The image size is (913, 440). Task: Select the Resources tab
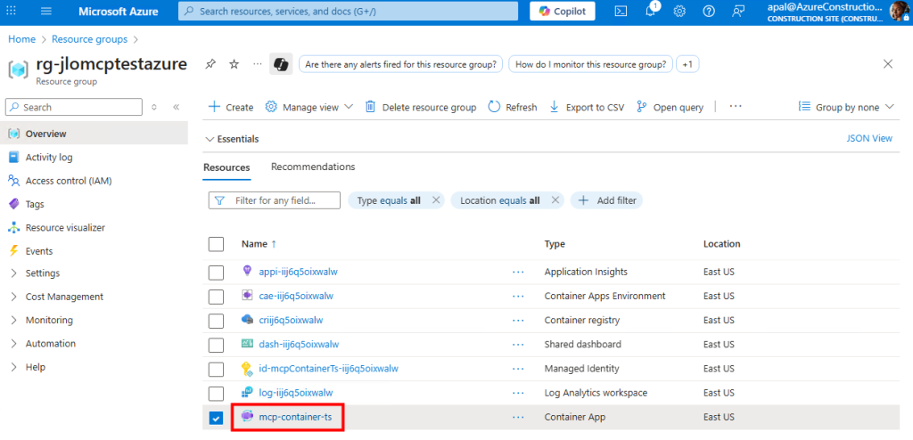[226, 167]
